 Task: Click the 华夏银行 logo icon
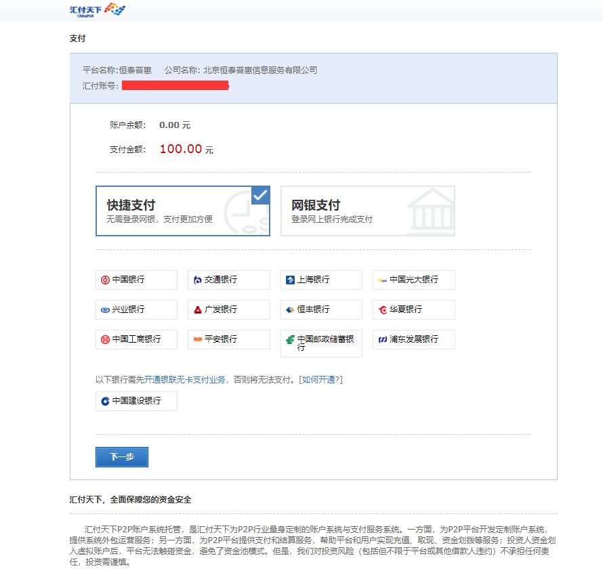point(383,310)
